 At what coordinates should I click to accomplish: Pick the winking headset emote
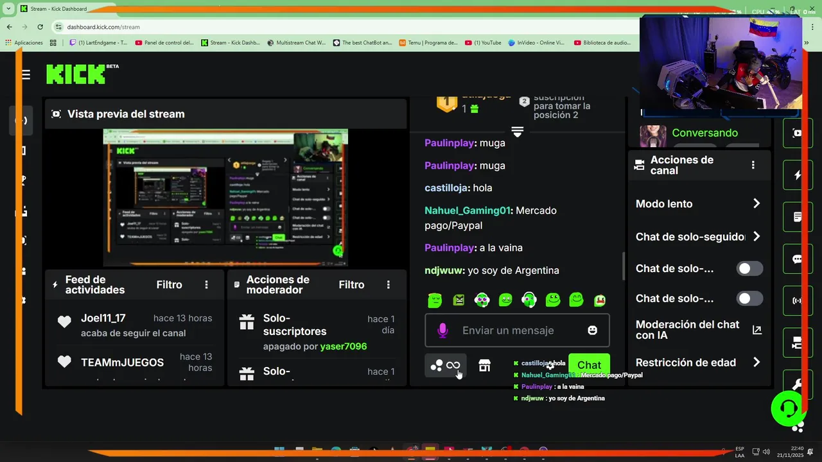529,300
